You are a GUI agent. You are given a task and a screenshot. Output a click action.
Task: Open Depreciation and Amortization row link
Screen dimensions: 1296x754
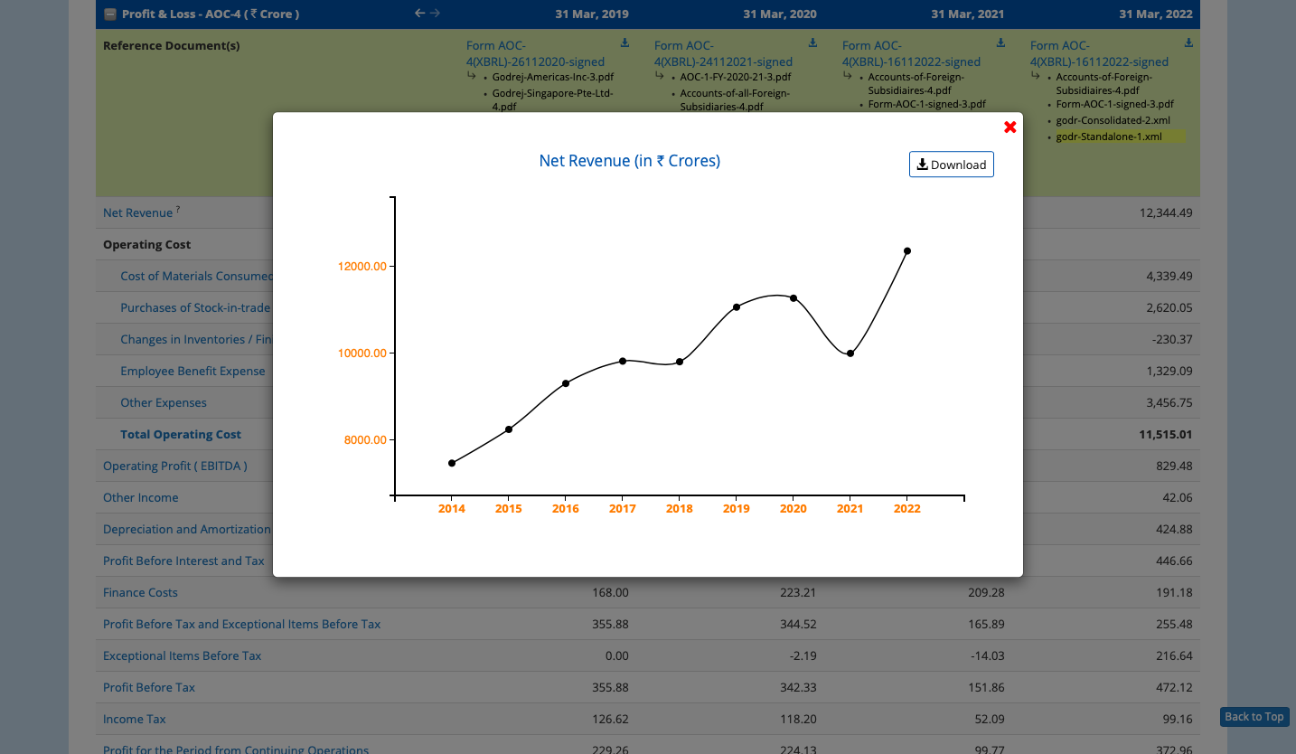[x=187, y=530]
